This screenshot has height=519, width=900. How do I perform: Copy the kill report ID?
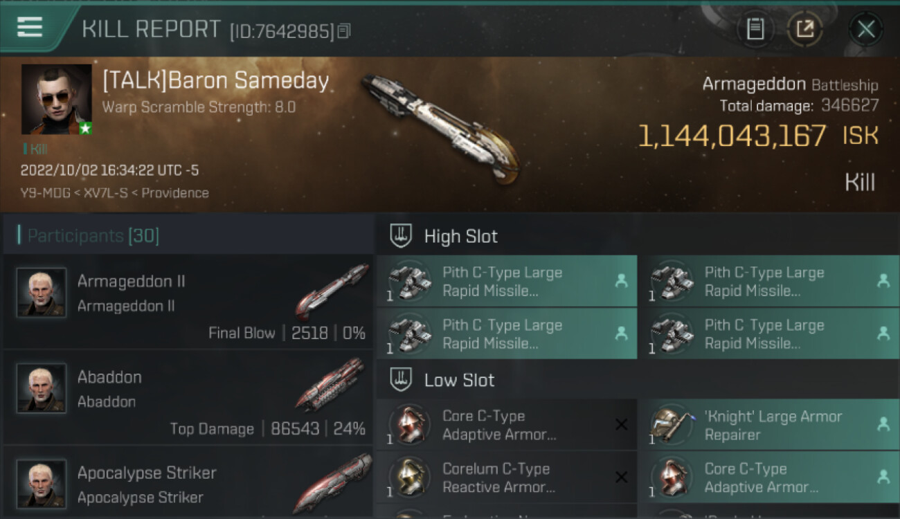click(x=344, y=30)
